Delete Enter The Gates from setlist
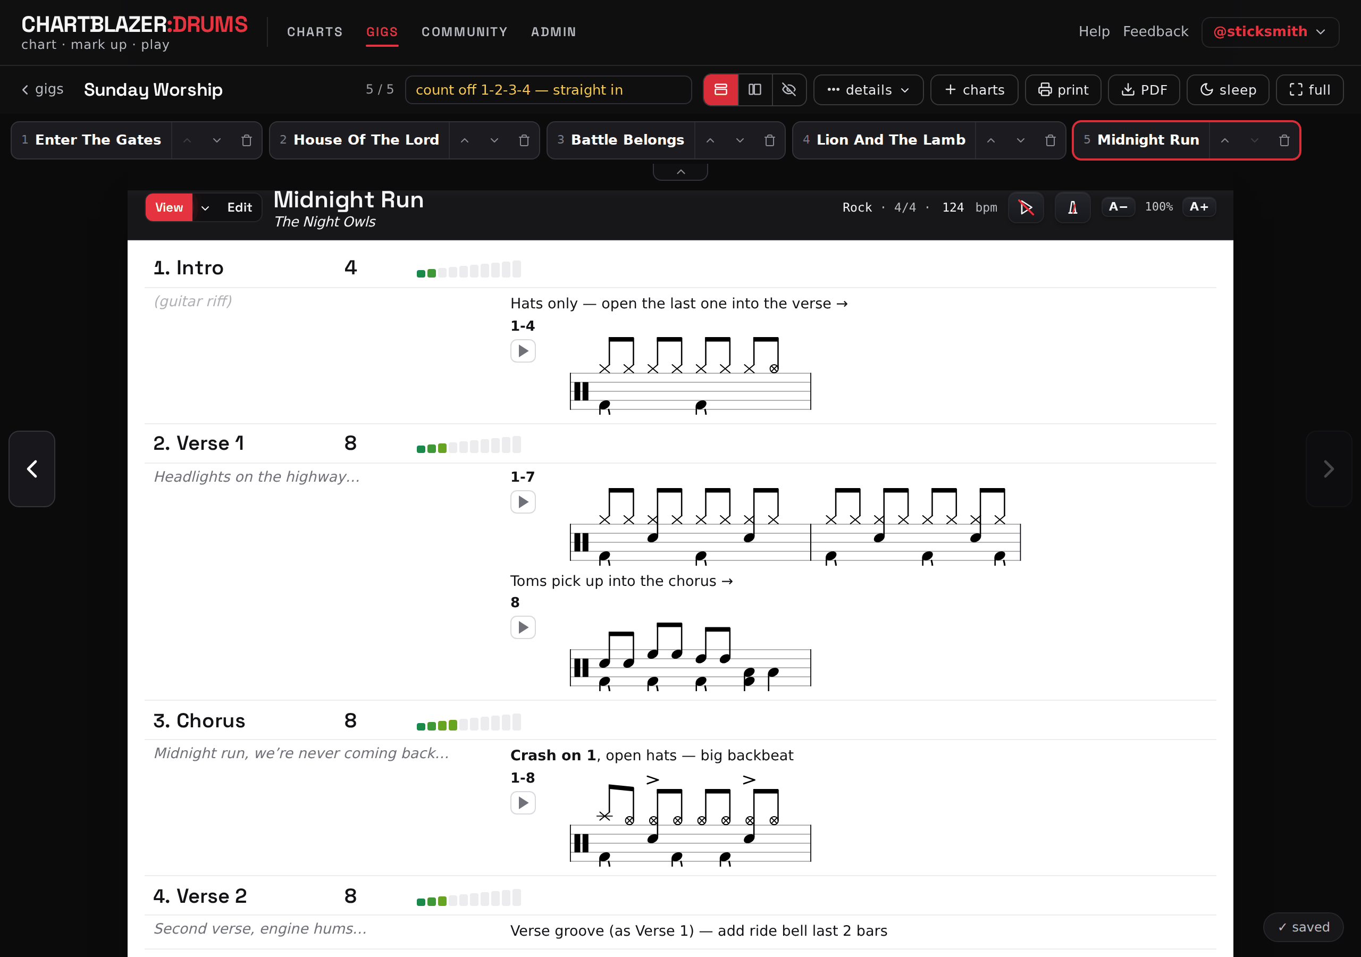 click(247, 140)
